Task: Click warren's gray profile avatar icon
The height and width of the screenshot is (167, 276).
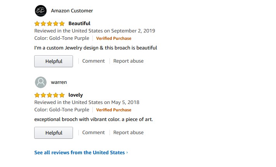Action: [x=40, y=82]
